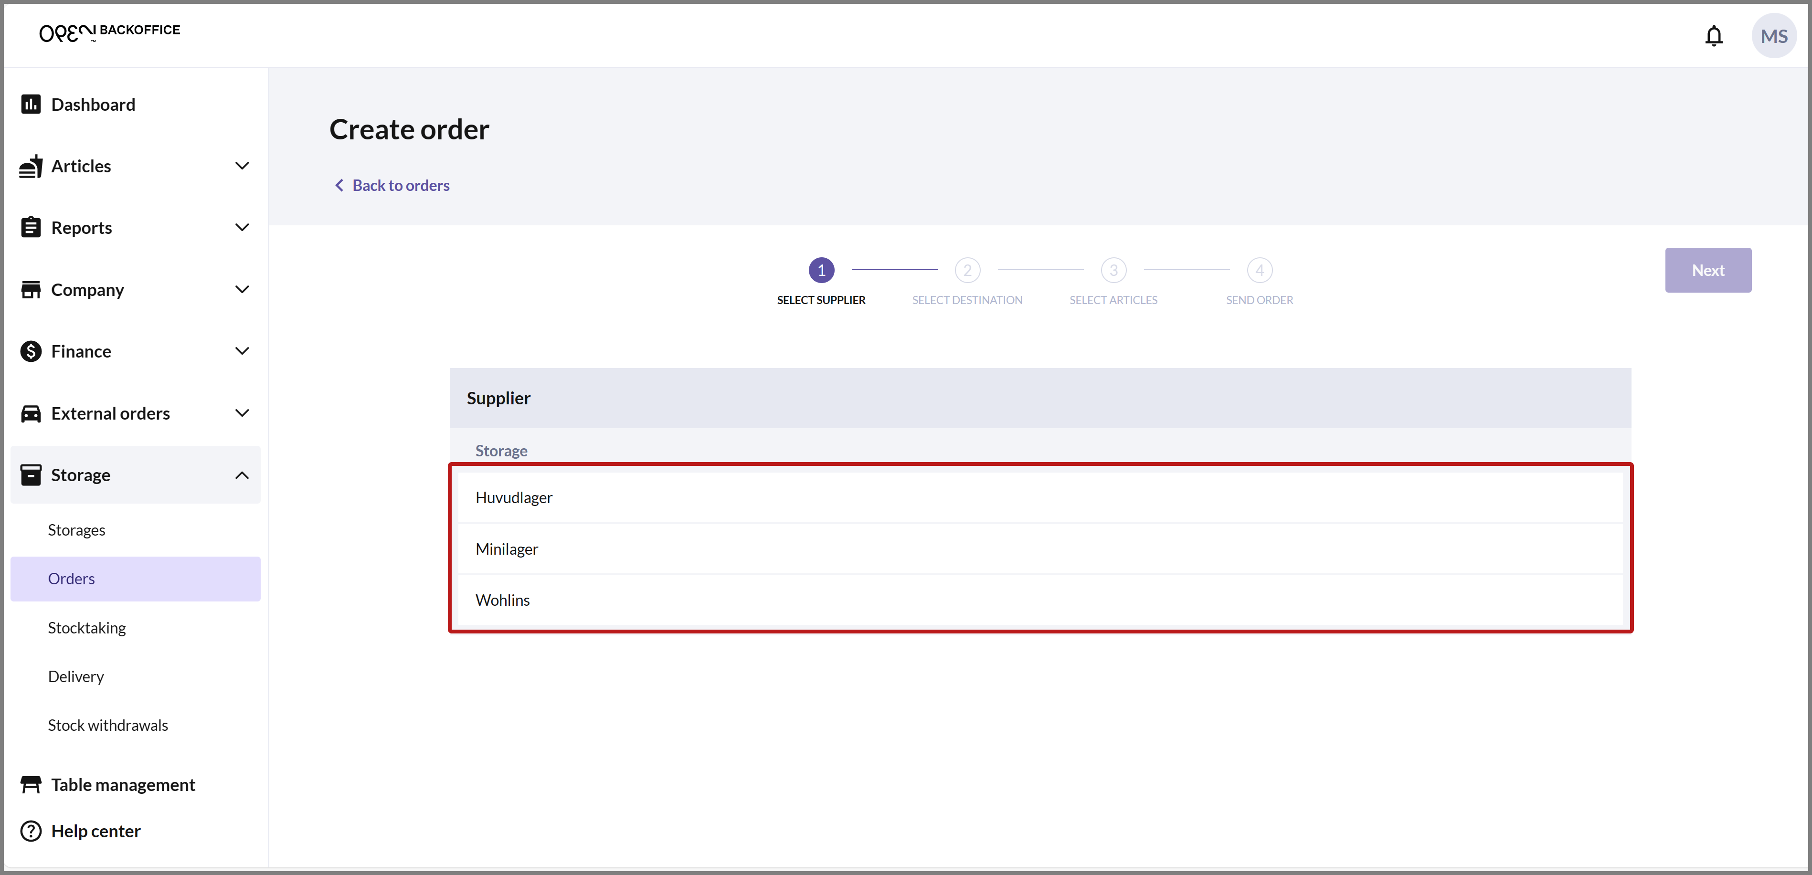This screenshot has height=875, width=1812.
Task: Click step 3 Select Articles circle
Action: [1113, 270]
